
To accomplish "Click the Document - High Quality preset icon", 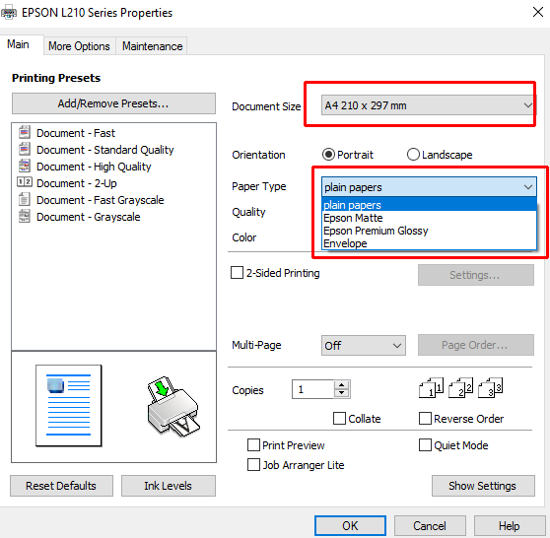I will (x=25, y=166).
